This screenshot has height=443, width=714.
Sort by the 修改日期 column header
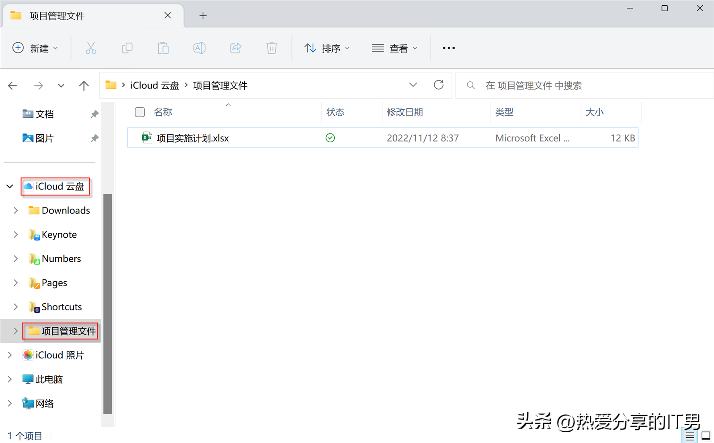405,112
